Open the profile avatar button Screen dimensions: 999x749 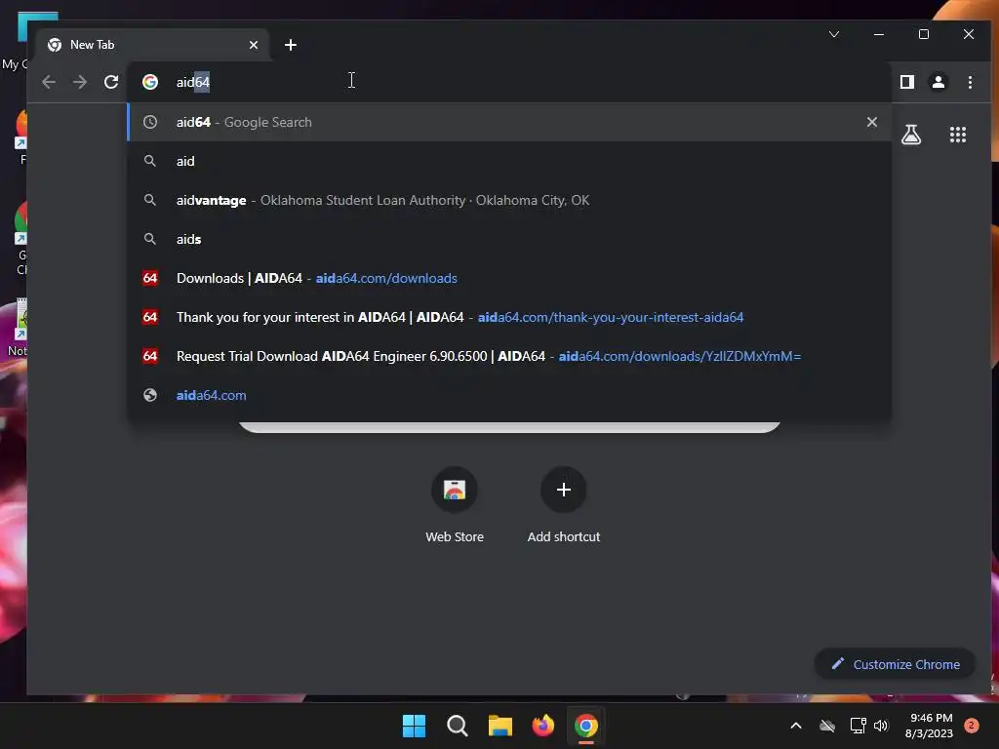(939, 82)
